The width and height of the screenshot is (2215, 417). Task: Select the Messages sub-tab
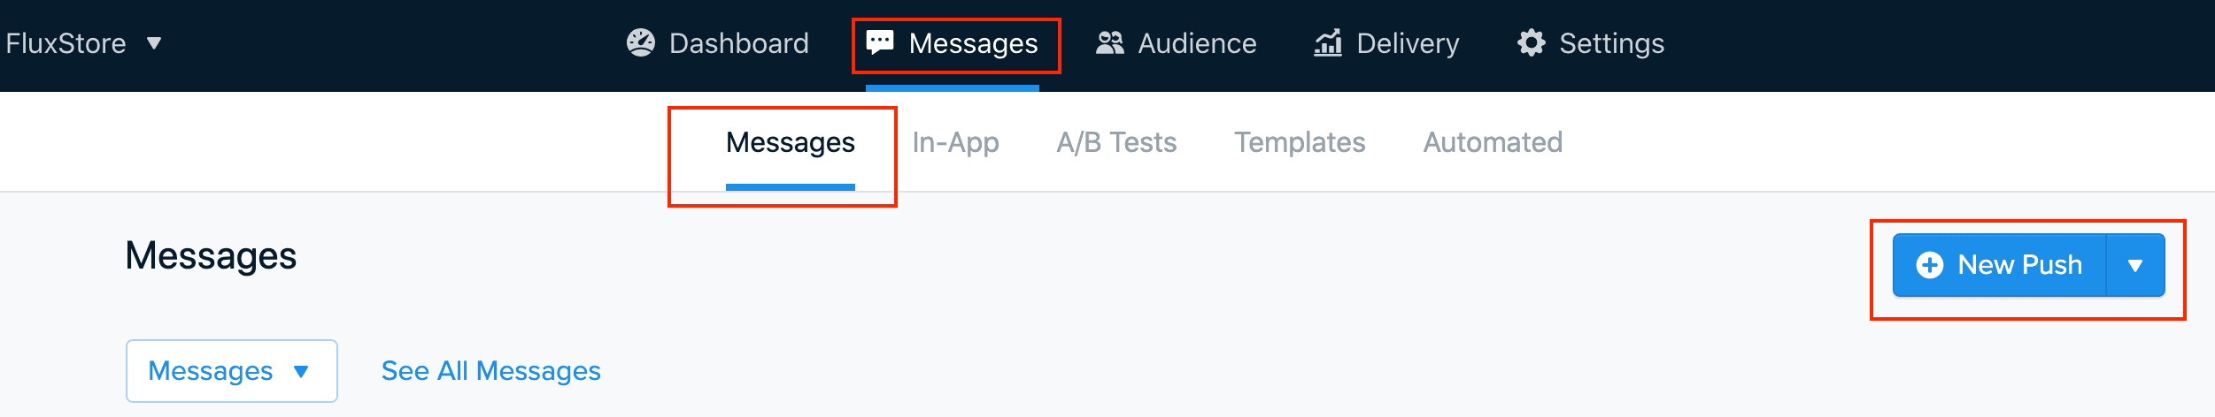click(790, 142)
